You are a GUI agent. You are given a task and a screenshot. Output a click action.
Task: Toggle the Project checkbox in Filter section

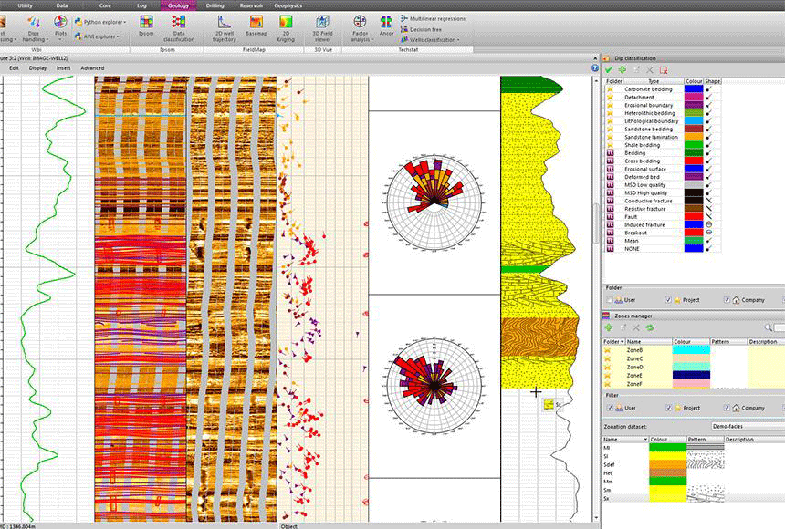[x=668, y=408]
